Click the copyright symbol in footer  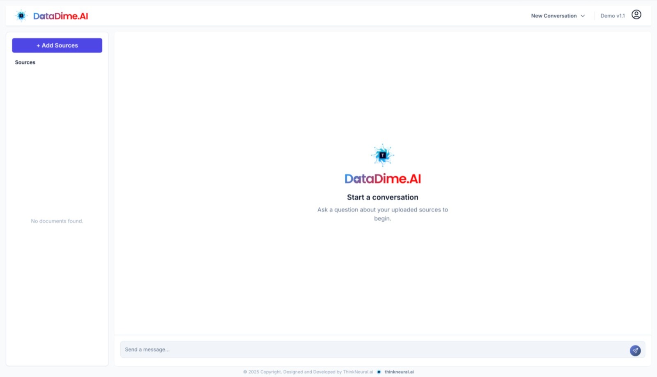tap(245, 372)
